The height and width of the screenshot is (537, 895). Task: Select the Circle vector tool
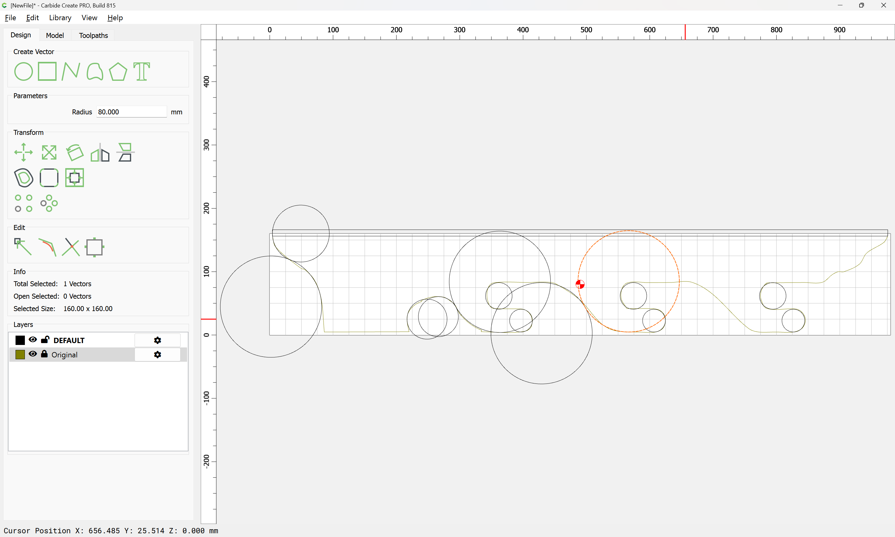pyautogui.click(x=23, y=71)
